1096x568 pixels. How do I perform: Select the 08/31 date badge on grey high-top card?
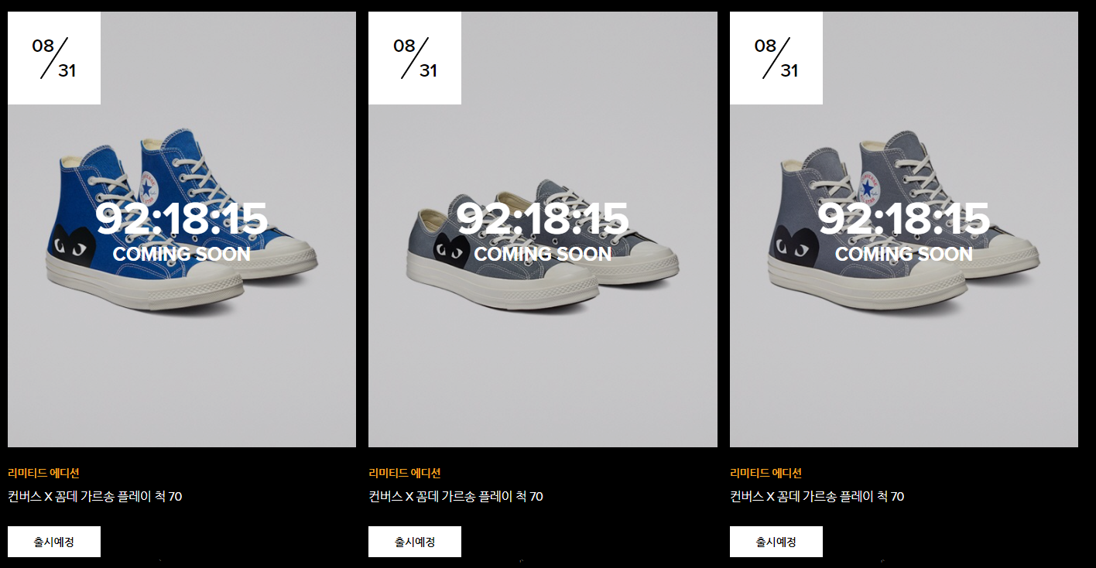click(x=776, y=58)
